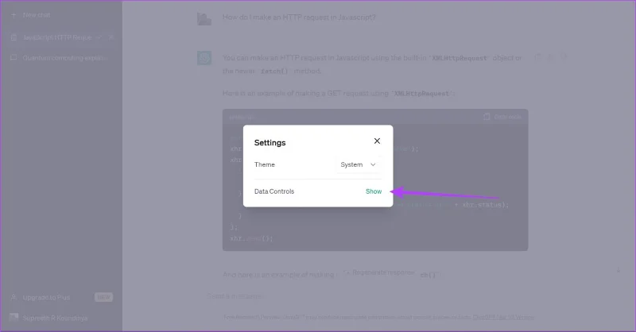Screen dimensions: 636x332
Task: Click the chat bubble icon beside Quantum computing
Action: 14,58
